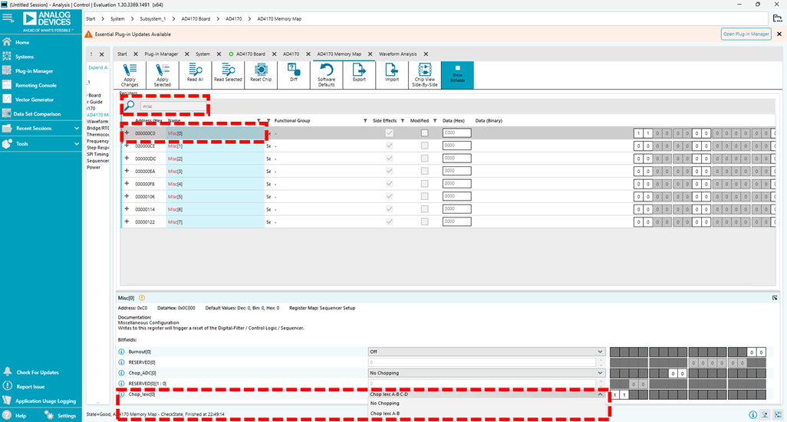Switch to the Waveform Analysis tab
Viewport: 787px width, 422px height.
397,54
